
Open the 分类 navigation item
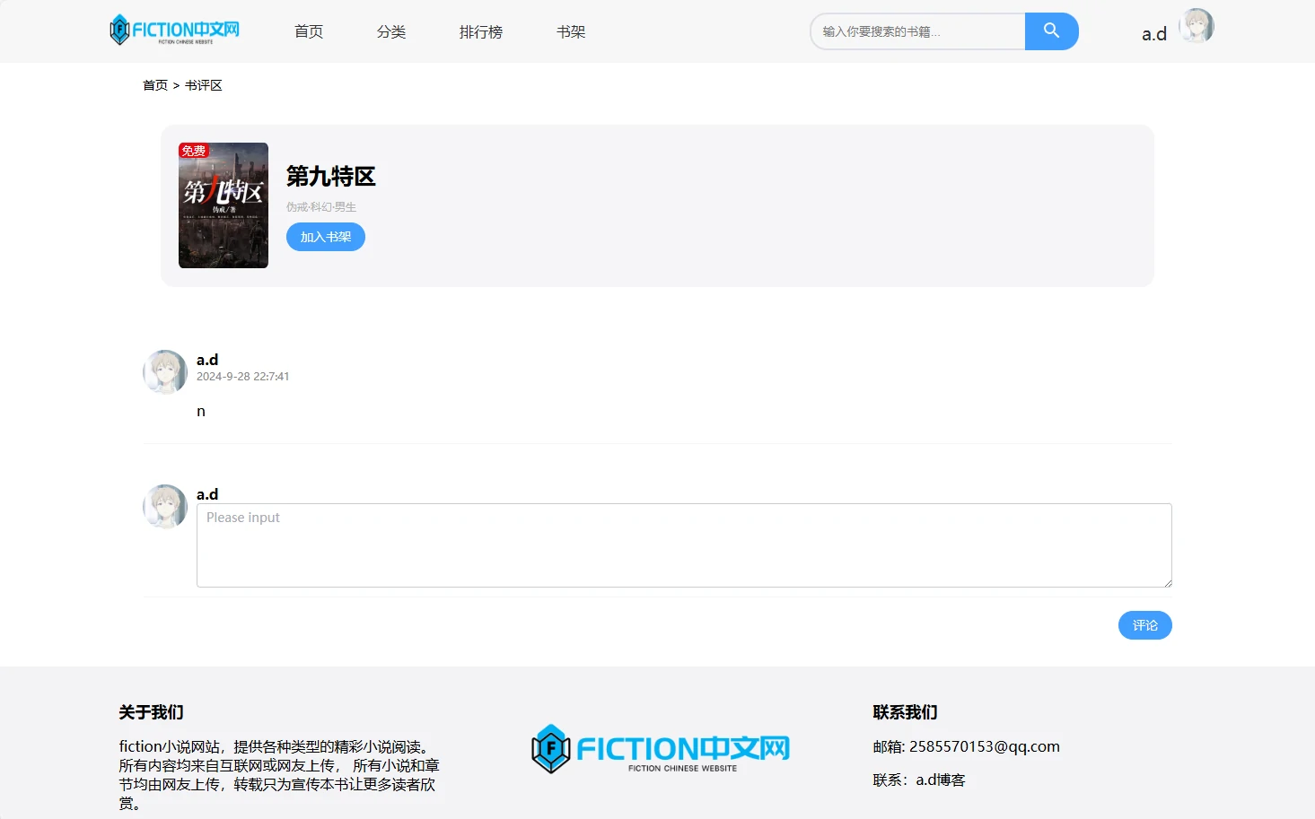point(391,31)
